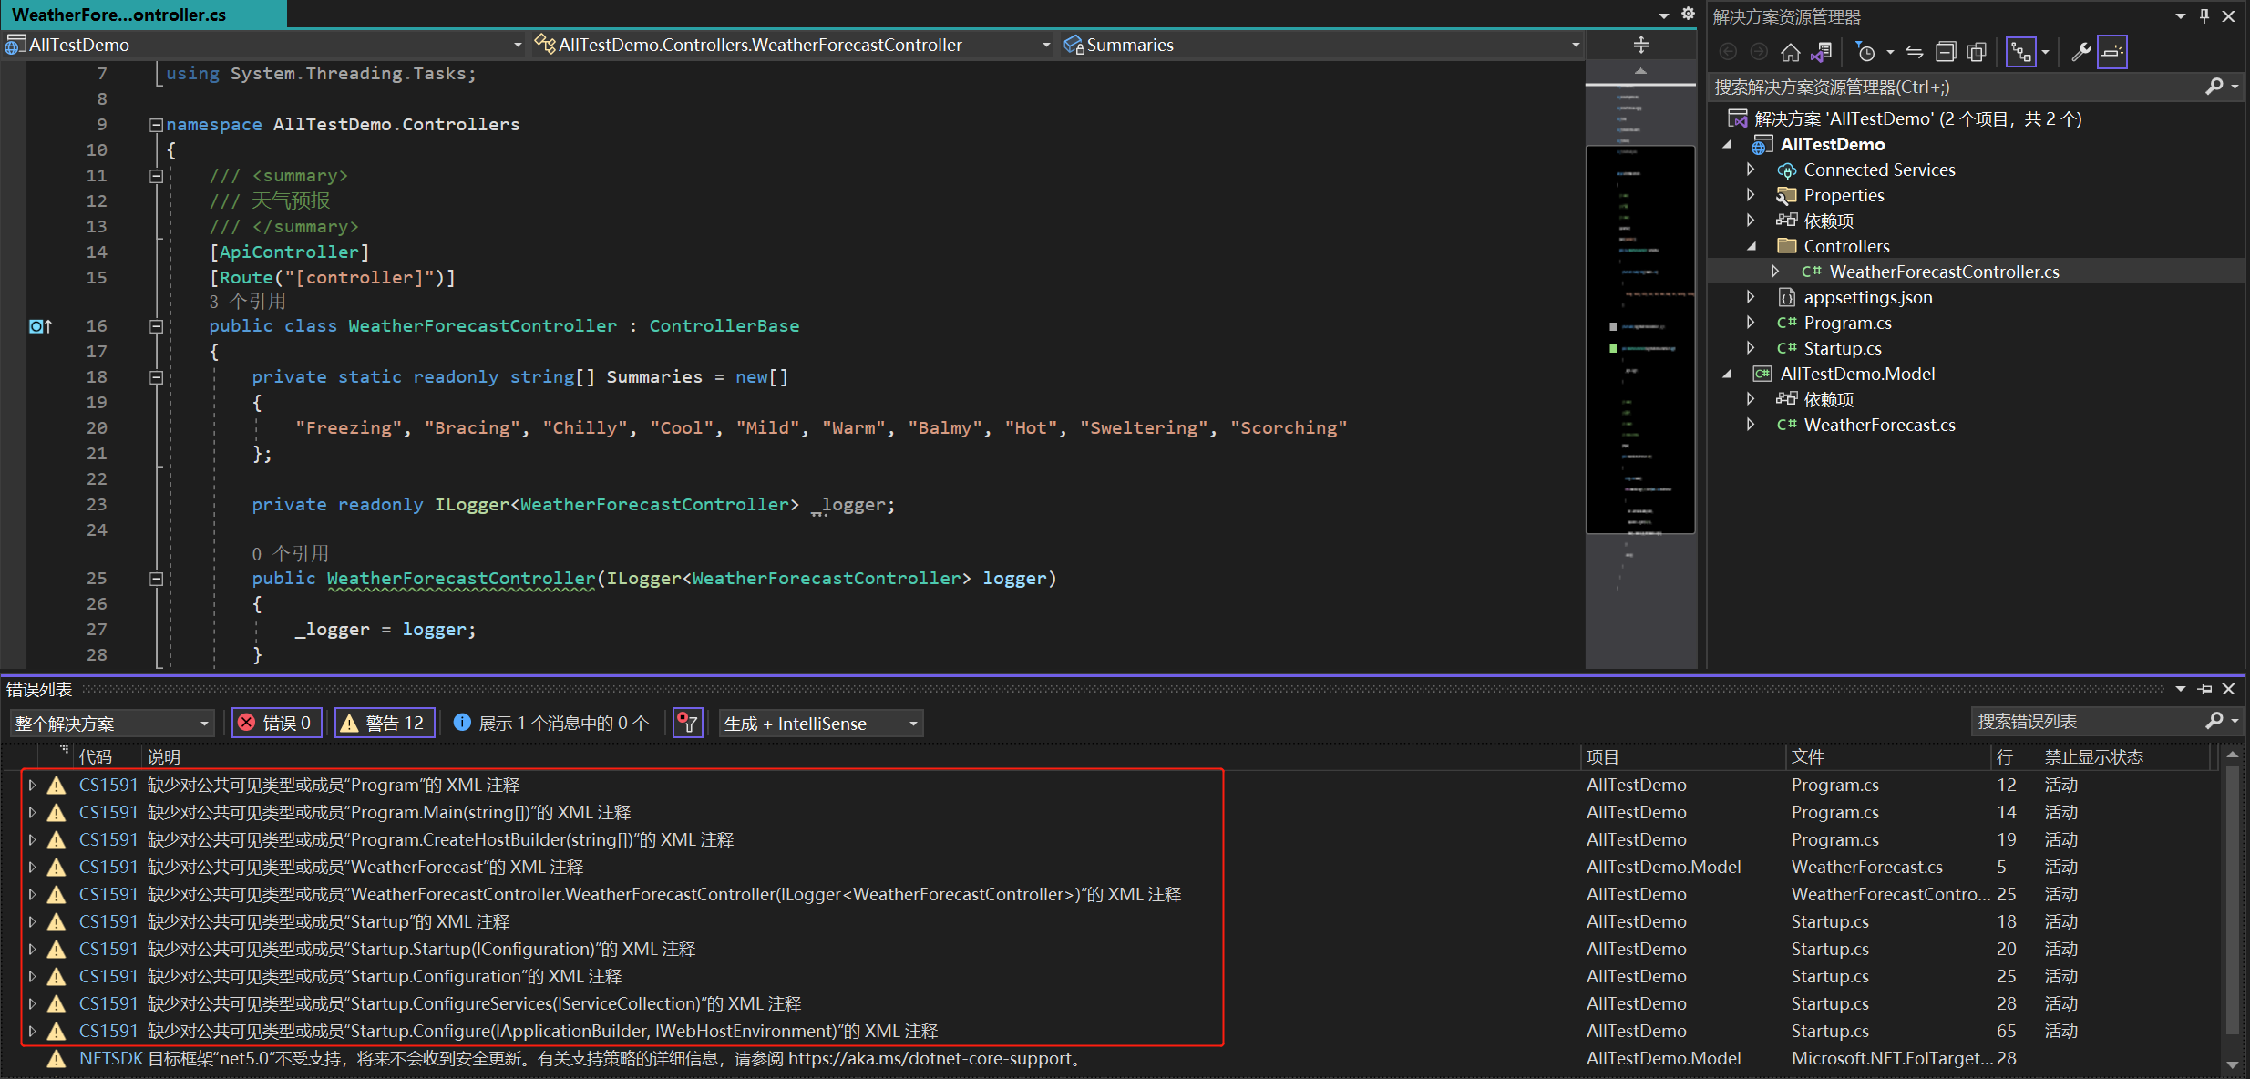Click the search magnifier in Solution Explorer
Screen dimensions: 2250x1079
click(x=2214, y=87)
